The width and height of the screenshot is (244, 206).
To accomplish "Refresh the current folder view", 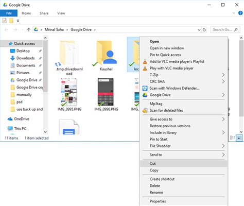I will click(x=204, y=30).
